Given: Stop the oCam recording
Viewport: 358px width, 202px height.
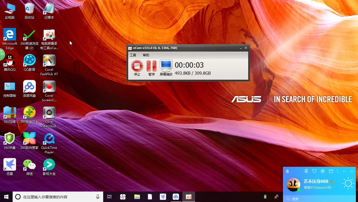Looking at the screenshot, I should [137, 66].
